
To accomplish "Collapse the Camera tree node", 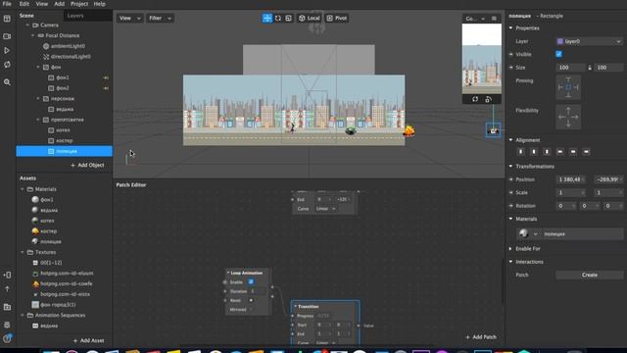I will pos(27,25).
